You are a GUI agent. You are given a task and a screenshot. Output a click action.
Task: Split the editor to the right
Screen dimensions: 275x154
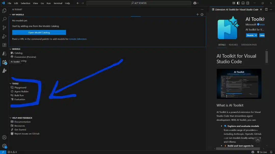[266, 9]
